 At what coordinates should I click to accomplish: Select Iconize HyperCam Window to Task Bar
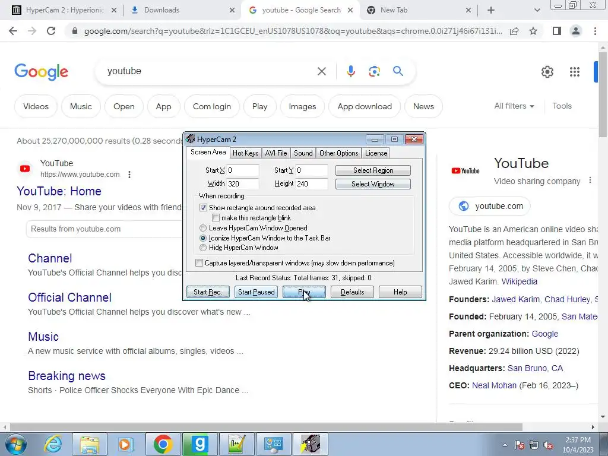pos(203,238)
